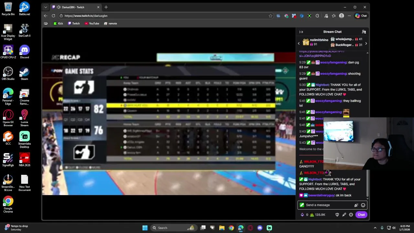The image size is (414, 233).
Task: Click the BuckRoger... gifter entry
Action: [346, 45]
